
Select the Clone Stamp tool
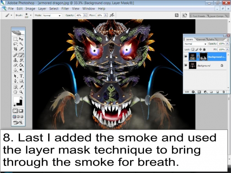pos(15,60)
